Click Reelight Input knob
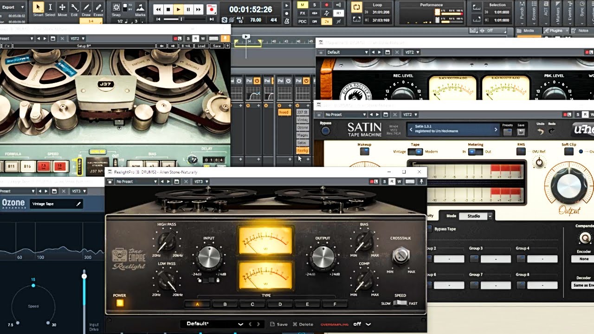This screenshot has width=594, height=334. [209, 258]
